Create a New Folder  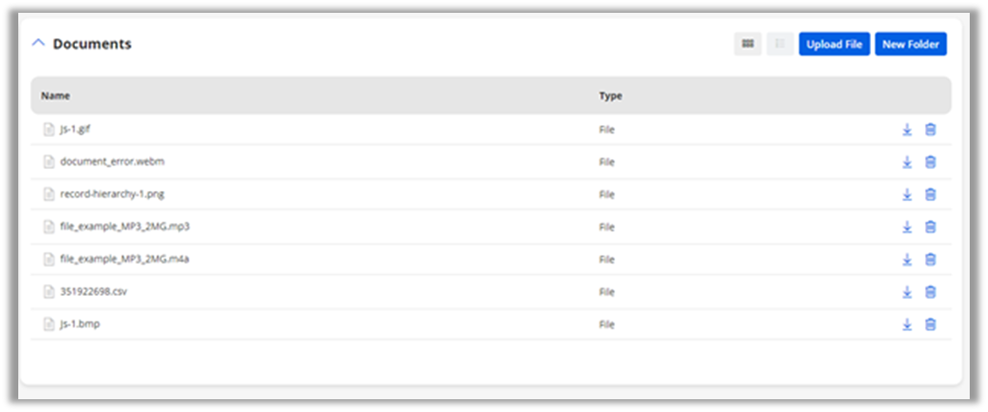tap(910, 44)
